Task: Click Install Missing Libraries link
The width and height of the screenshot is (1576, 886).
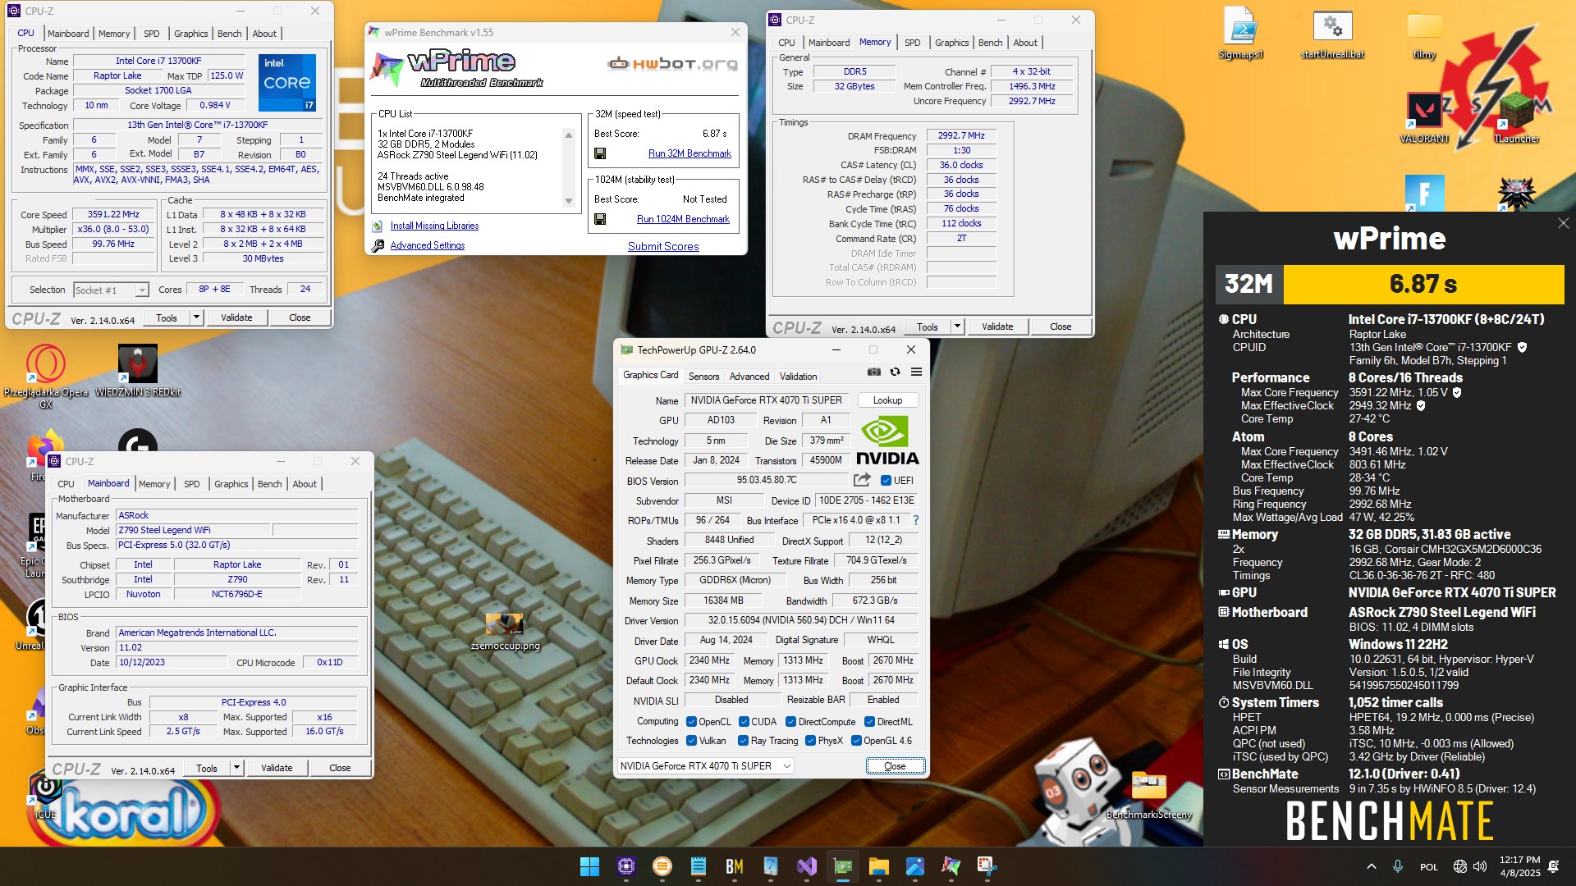Action: tap(434, 226)
